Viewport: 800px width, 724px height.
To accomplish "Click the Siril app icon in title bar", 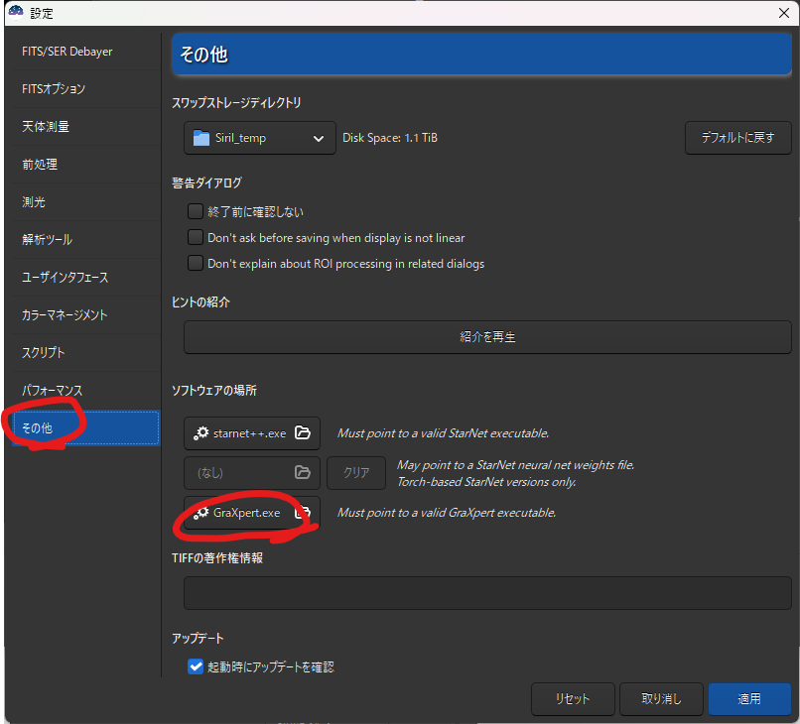I will [15, 13].
